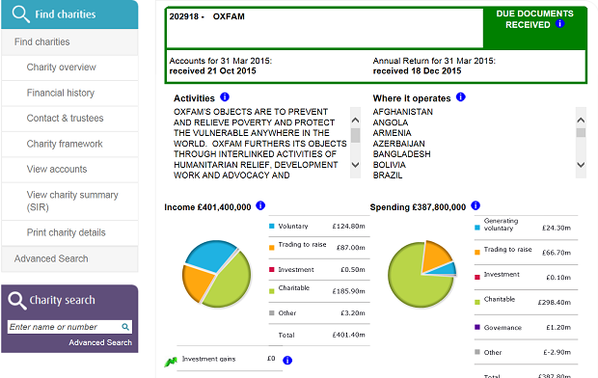The image size is (598, 378).
Task: Click the Where it operates up arrow
Action: pyautogui.click(x=581, y=121)
